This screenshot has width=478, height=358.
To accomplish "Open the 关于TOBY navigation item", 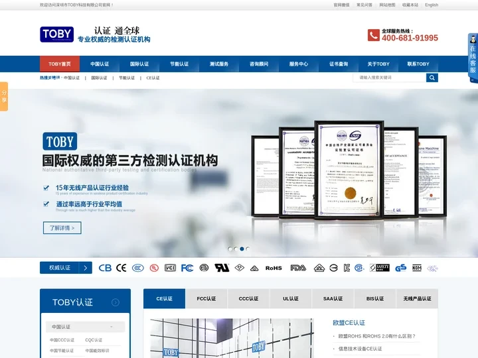I will point(378,64).
